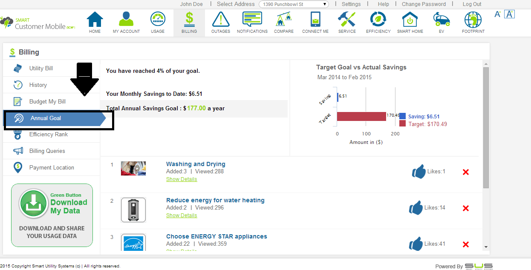Like the Washing and Drying tip
This screenshot has width=531, height=270.
click(x=419, y=172)
